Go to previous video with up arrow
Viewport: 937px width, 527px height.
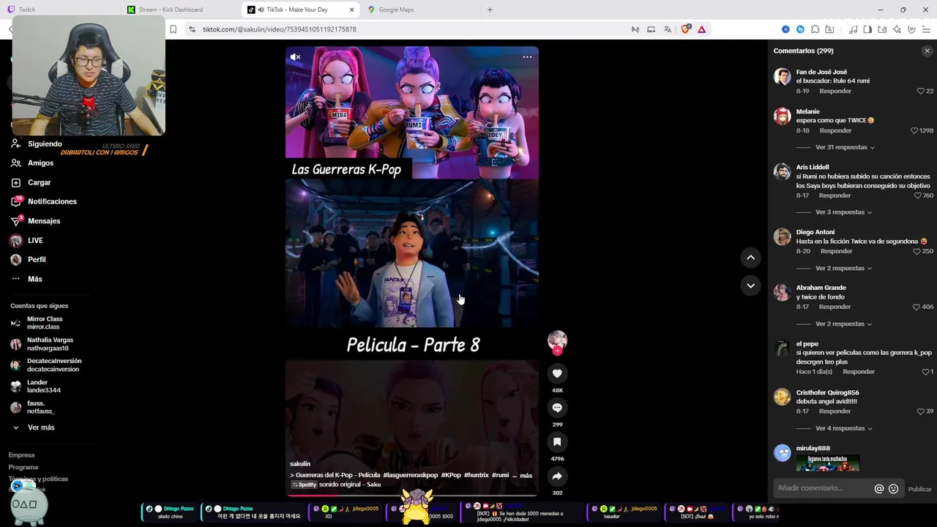(750, 257)
